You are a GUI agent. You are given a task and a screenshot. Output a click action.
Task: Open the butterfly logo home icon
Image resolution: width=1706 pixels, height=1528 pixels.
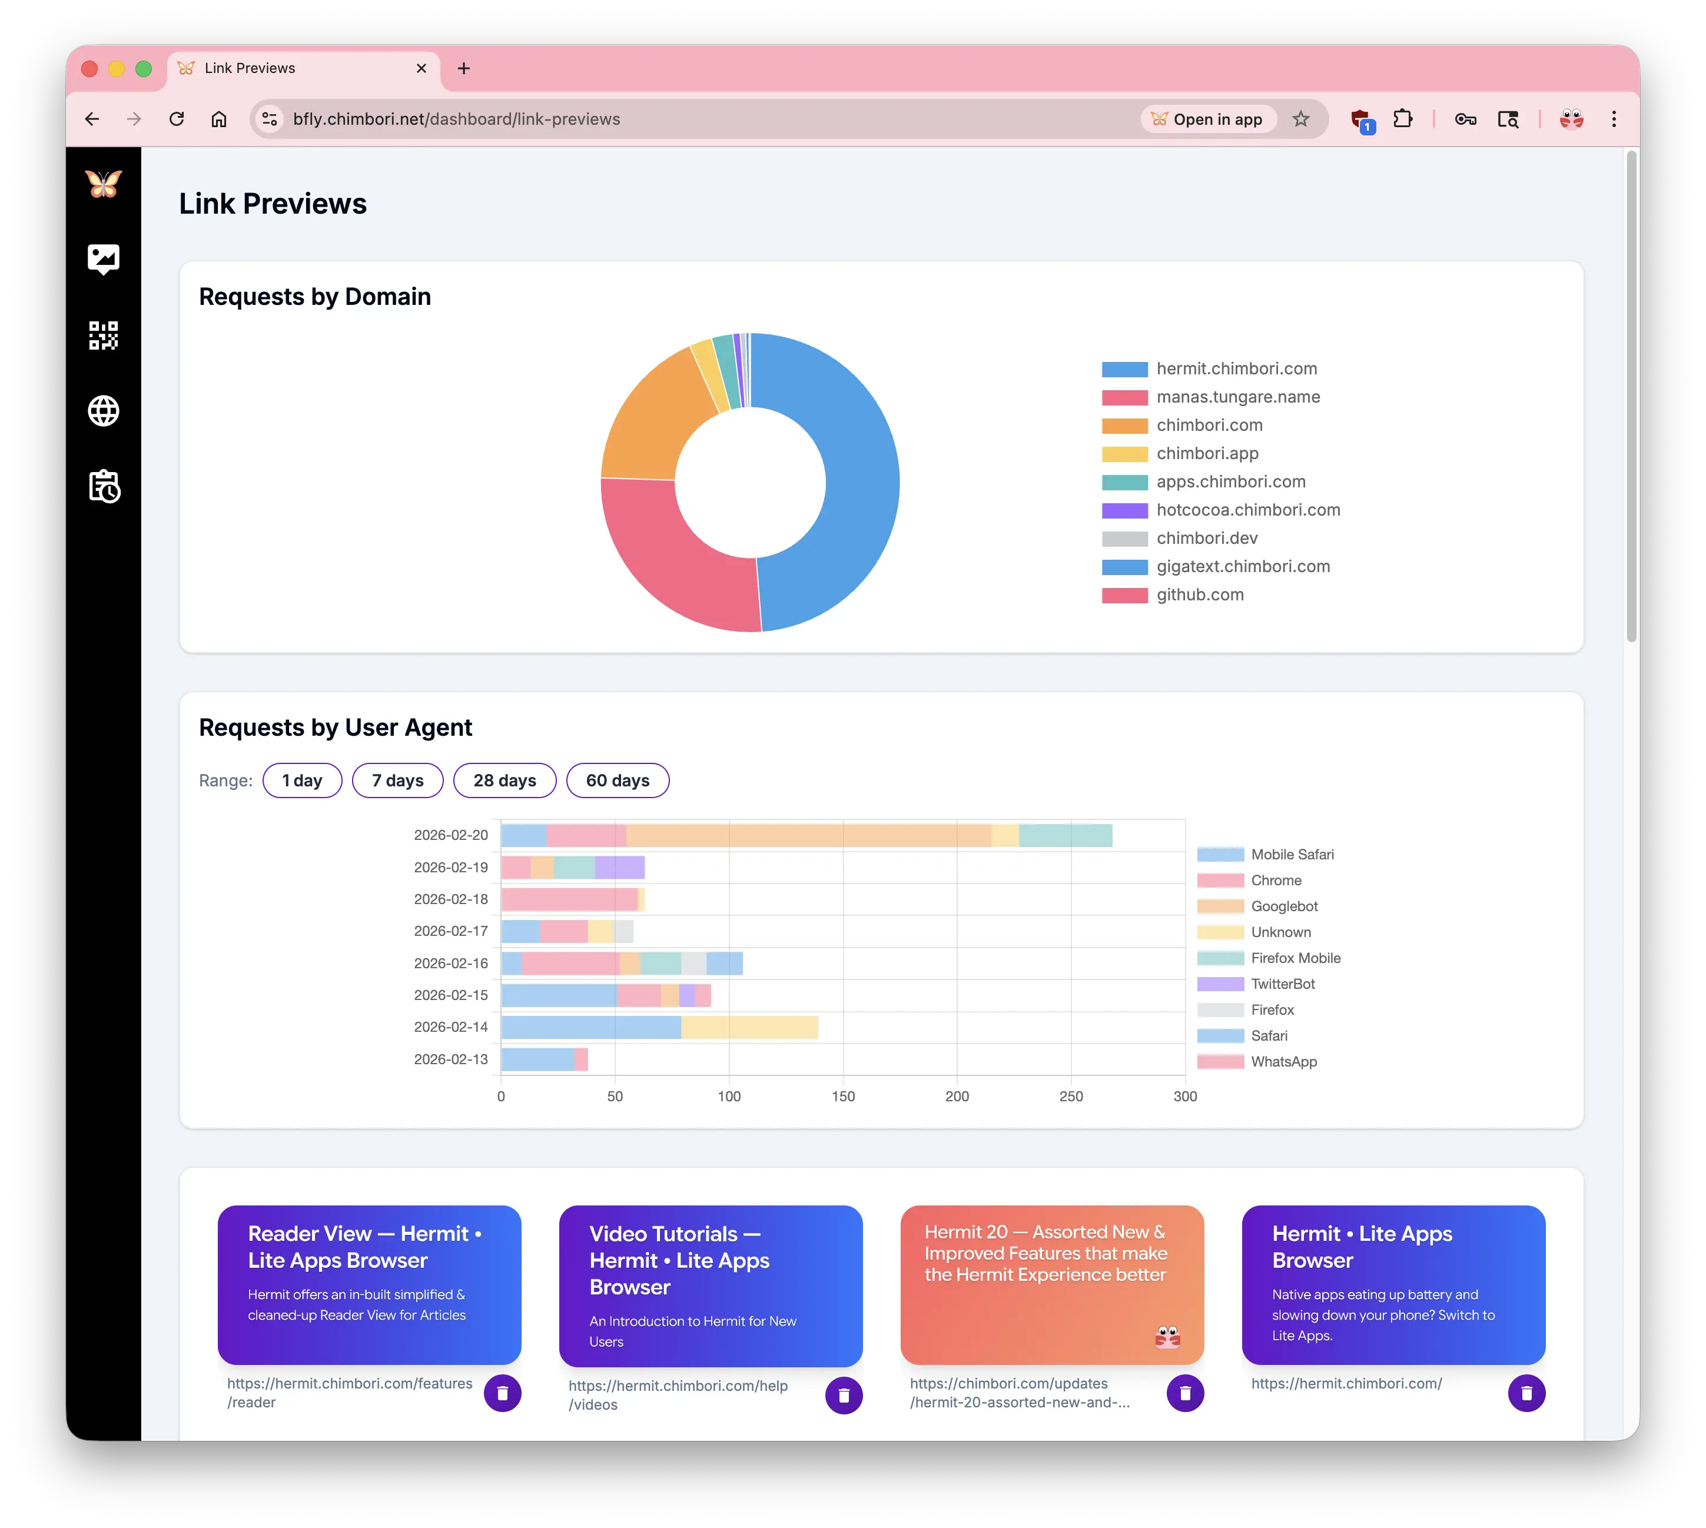tap(103, 184)
